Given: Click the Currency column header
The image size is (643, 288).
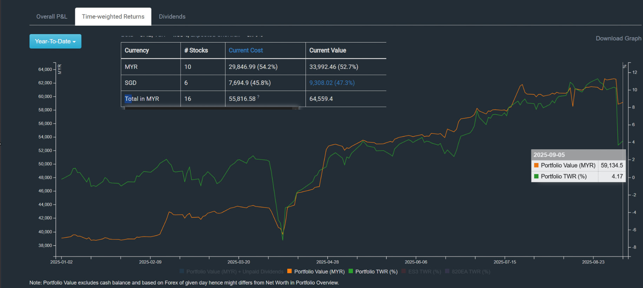Looking at the screenshot, I should coord(137,50).
